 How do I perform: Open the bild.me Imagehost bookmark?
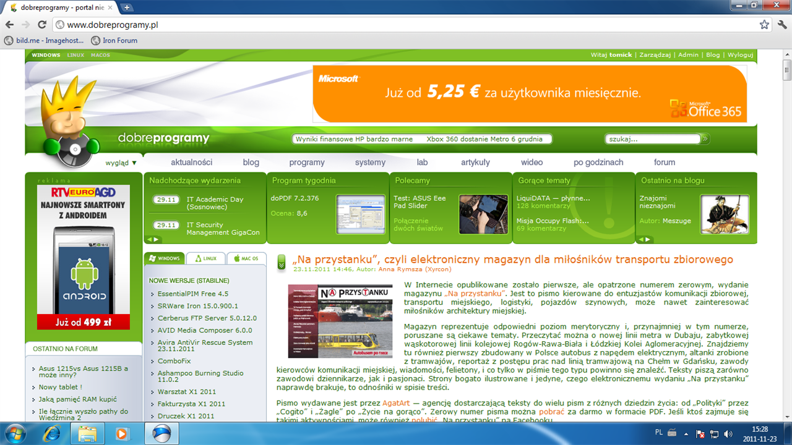[44, 40]
